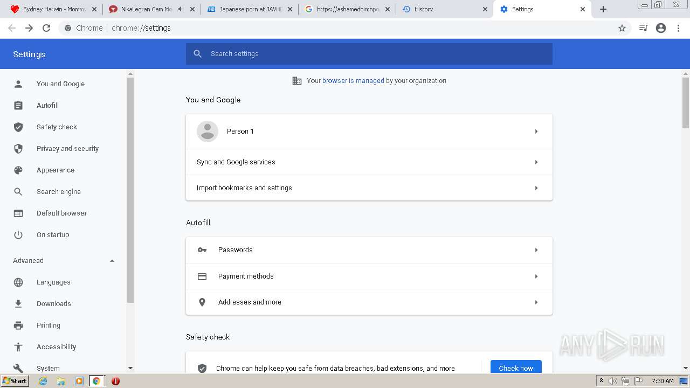Follow the 'browser is managed' link
The width and height of the screenshot is (690, 388).
(x=353, y=81)
